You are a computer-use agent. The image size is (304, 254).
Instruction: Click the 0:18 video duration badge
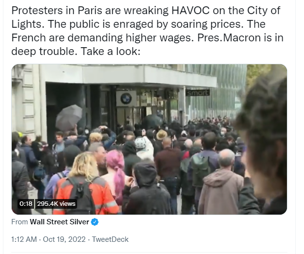coord(26,204)
